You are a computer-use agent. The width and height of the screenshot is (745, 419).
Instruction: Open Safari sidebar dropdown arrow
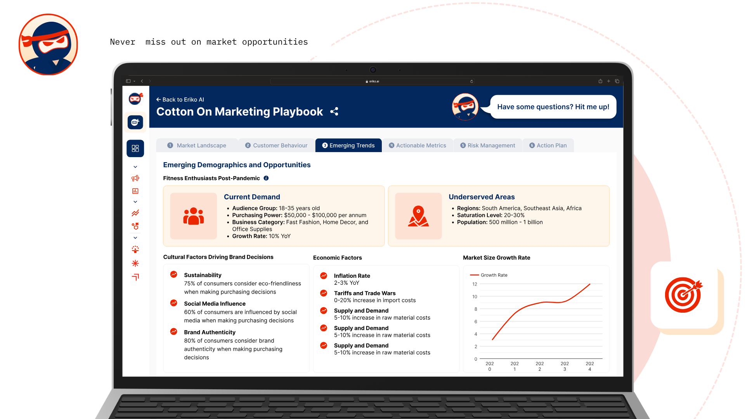[134, 81]
